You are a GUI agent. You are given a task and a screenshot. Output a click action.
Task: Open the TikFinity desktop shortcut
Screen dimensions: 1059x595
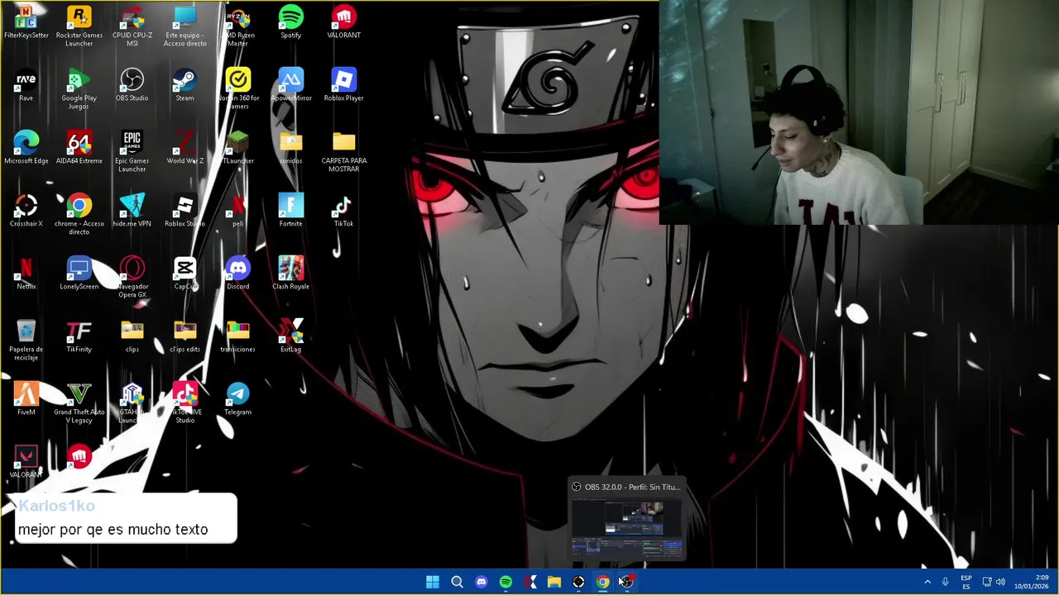pos(79,336)
